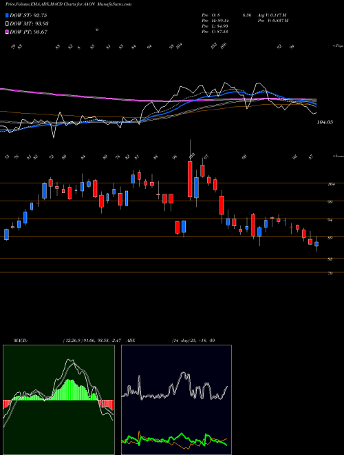Image resolution: width=344 pixels, height=455 pixels.
Task: Open the ADX indicator chart
Action: 176,400
